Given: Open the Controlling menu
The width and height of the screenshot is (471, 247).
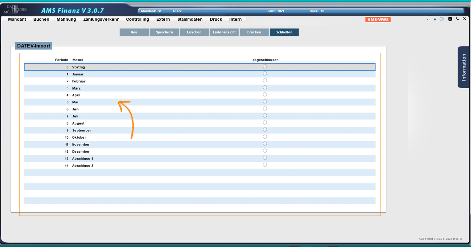Looking at the screenshot, I should [137, 19].
